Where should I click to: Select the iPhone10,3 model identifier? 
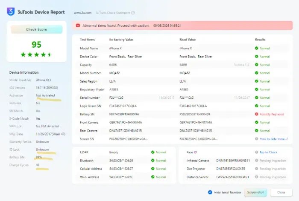[43, 80]
